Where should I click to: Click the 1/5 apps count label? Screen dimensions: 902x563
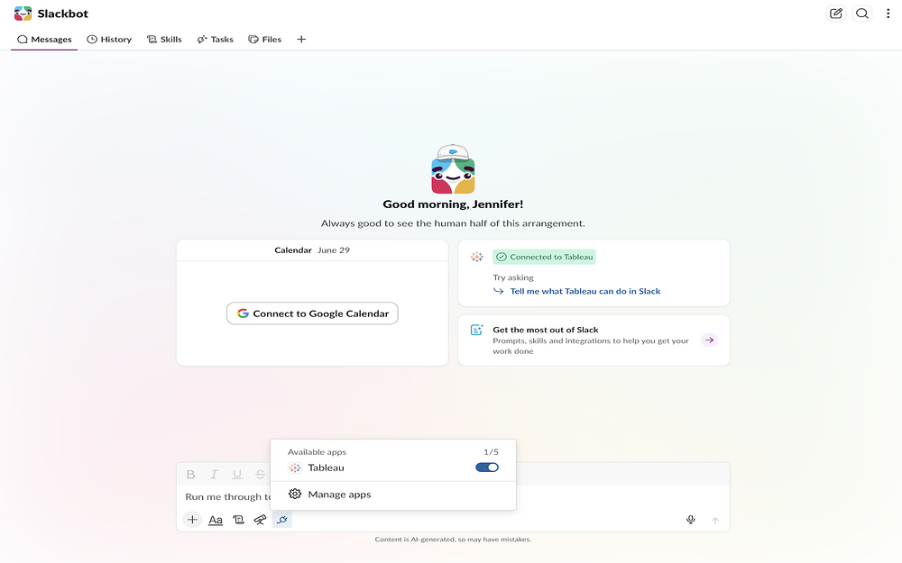(491, 452)
